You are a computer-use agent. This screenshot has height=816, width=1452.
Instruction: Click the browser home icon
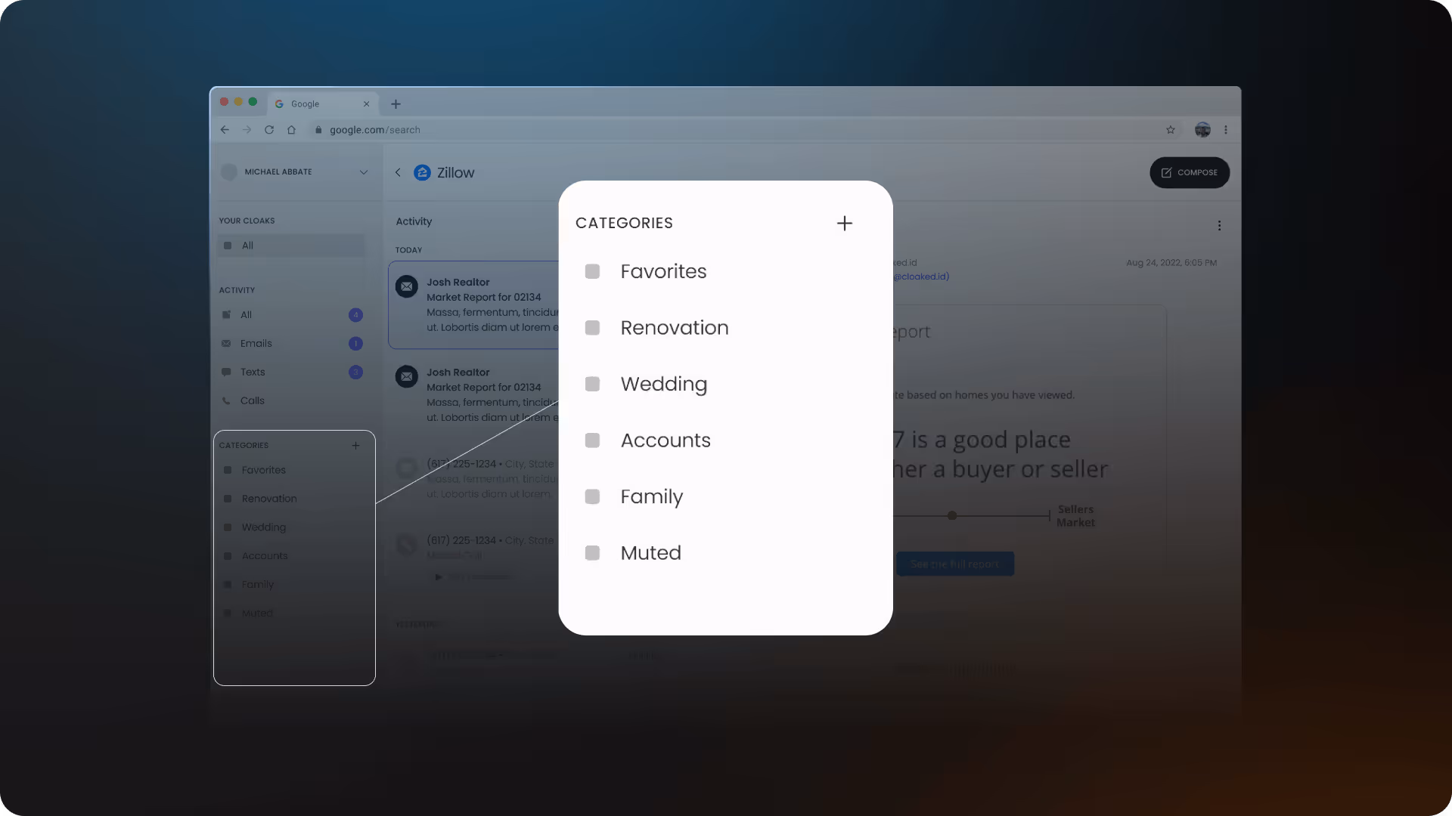pyautogui.click(x=291, y=130)
